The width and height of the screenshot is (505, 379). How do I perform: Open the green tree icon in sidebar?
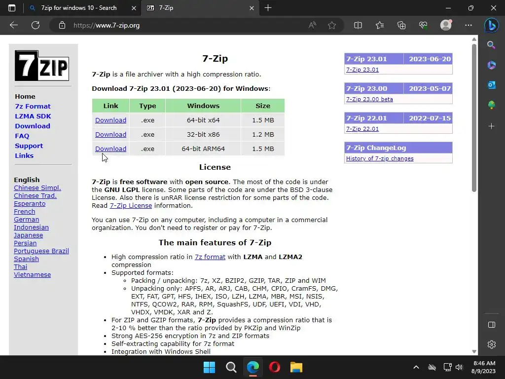tap(491, 105)
